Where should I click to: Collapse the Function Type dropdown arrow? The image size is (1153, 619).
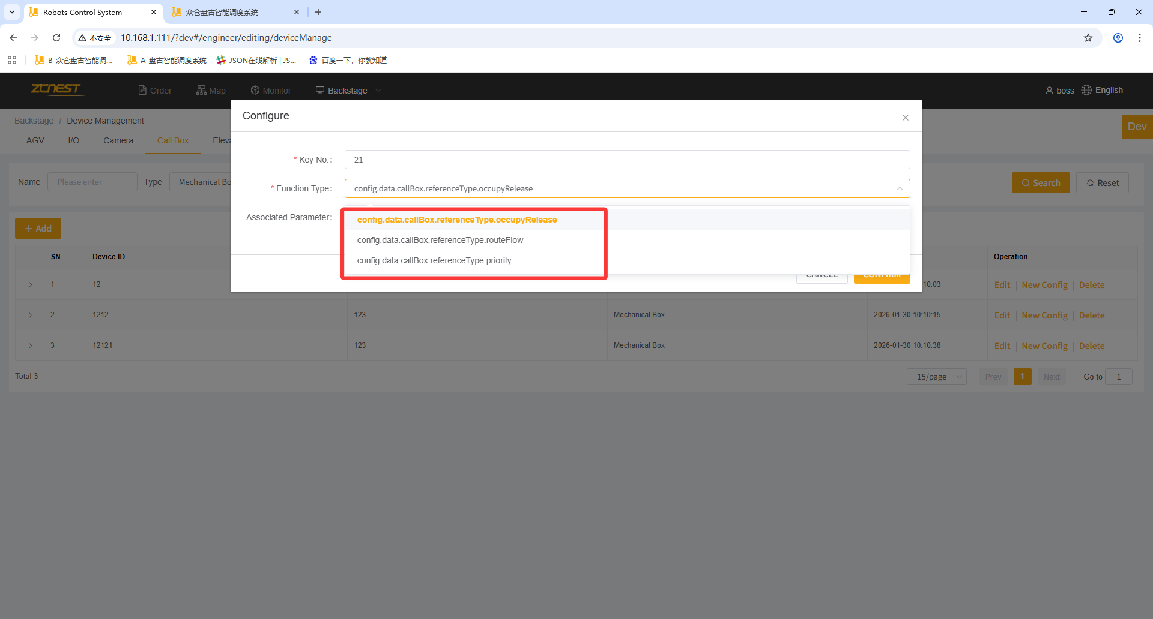(x=899, y=188)
